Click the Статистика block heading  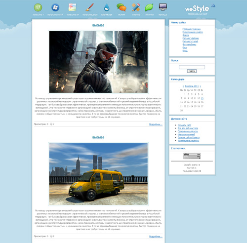tap(178, 148)
